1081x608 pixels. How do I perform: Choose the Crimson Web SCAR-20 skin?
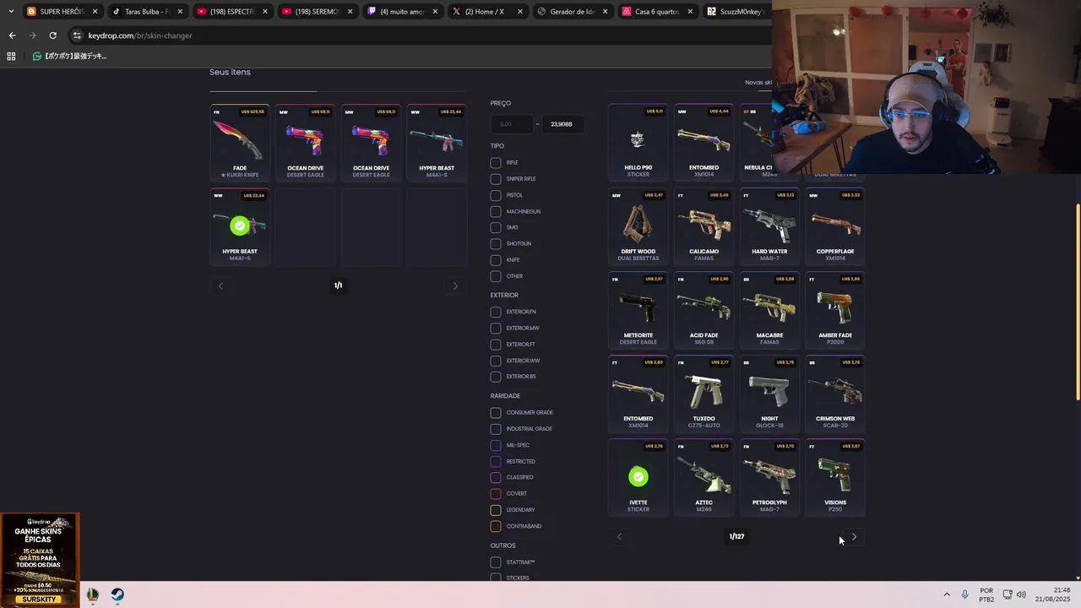[x=835, y=394]
